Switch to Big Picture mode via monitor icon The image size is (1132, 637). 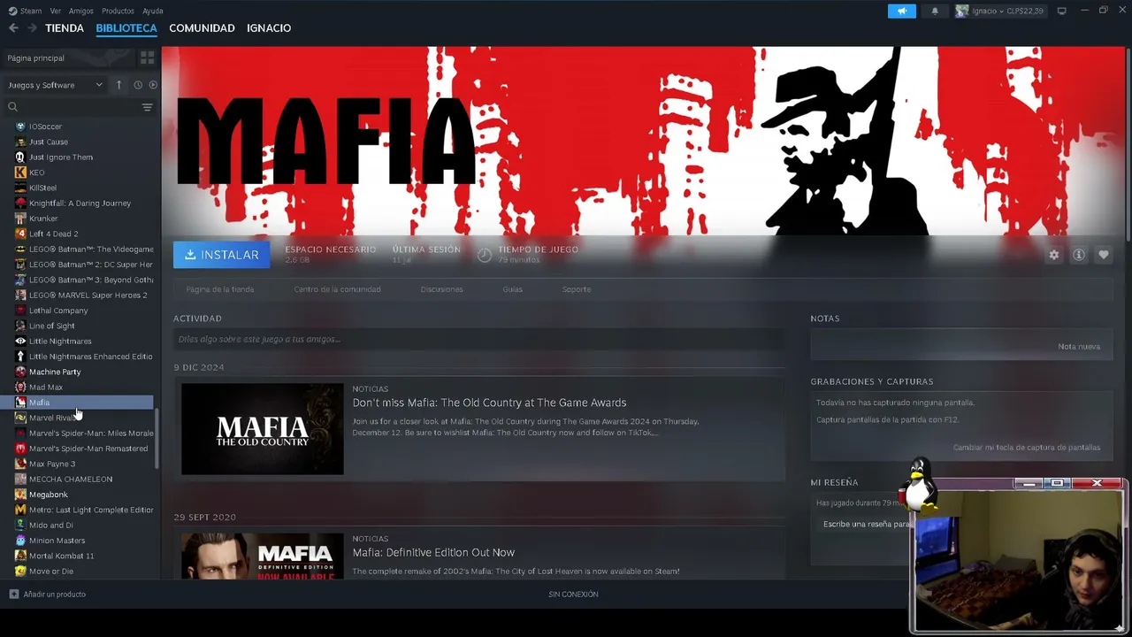[1061, 11]
